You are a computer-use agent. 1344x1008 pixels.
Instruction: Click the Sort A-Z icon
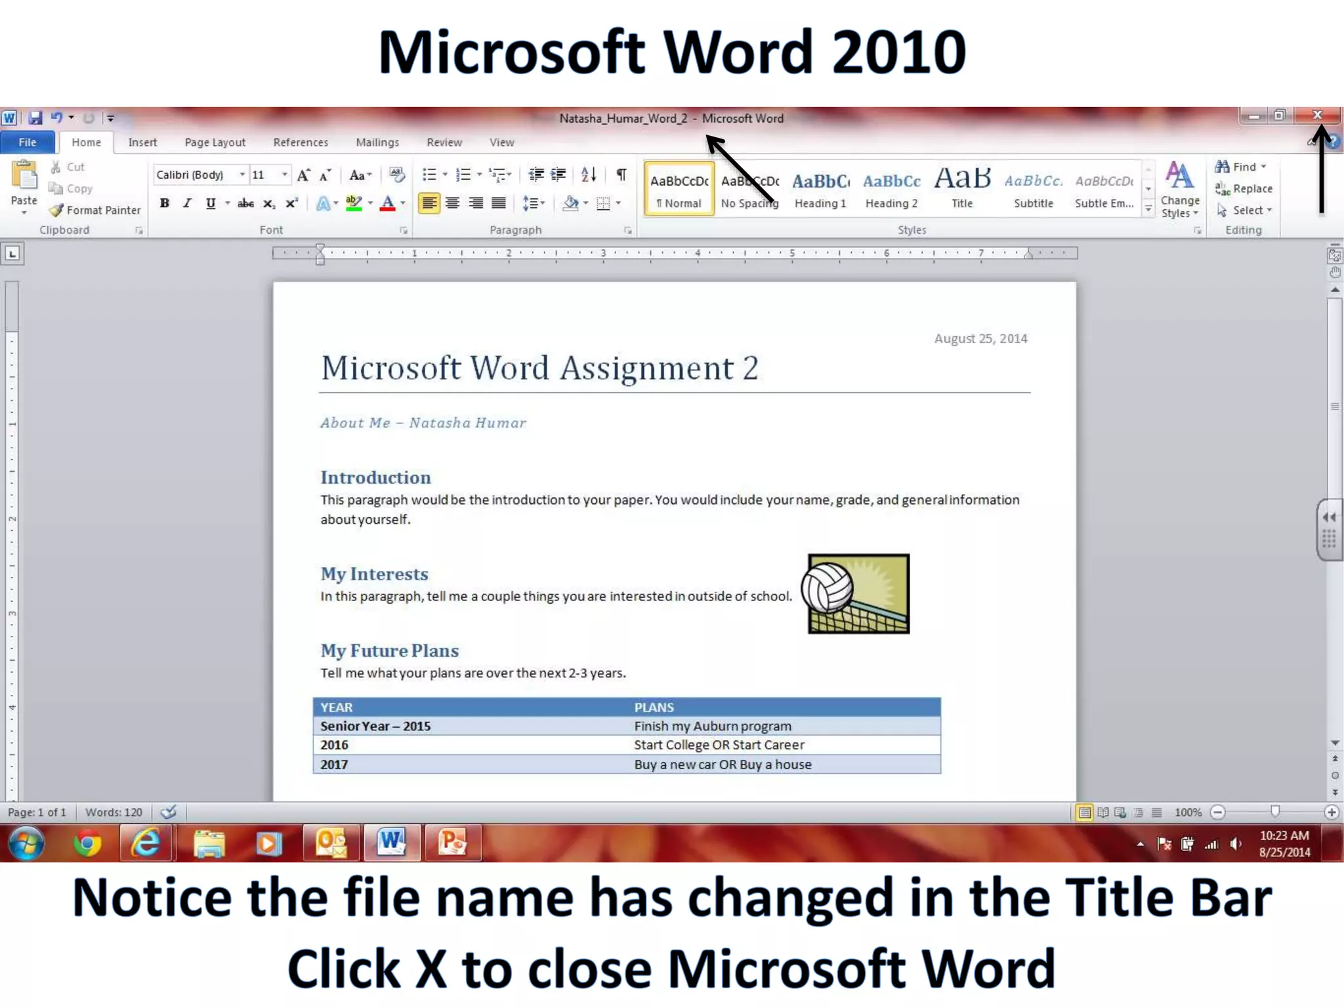coord(589,175)
